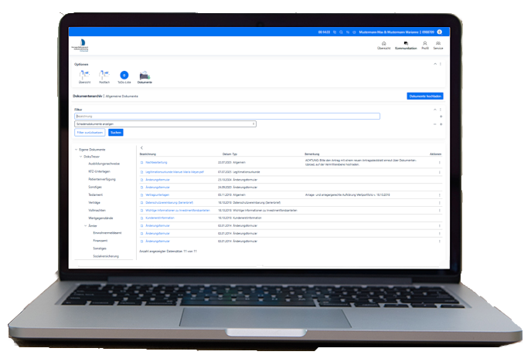The width and height of the screenshot is (531, 355).
Task: Select Wertgegenstände folder in tree
Action: (x=100, y=218)
